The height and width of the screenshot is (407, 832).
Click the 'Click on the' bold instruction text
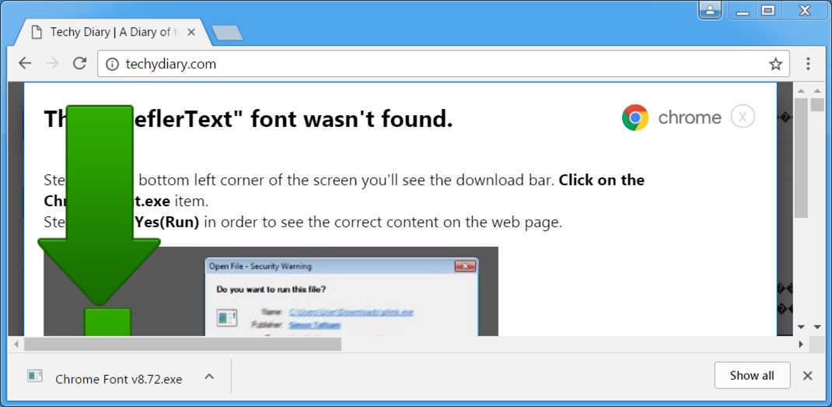602,180
